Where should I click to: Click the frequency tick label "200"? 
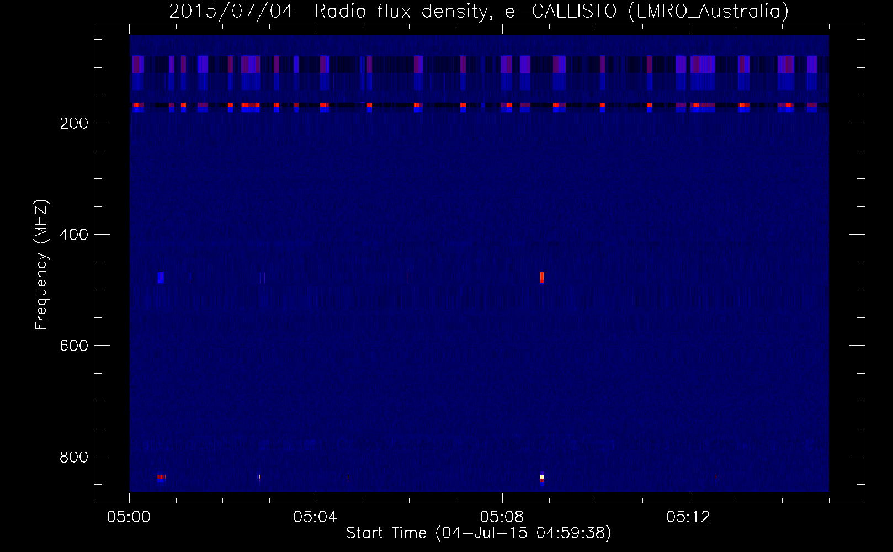(x=74, y=123)
